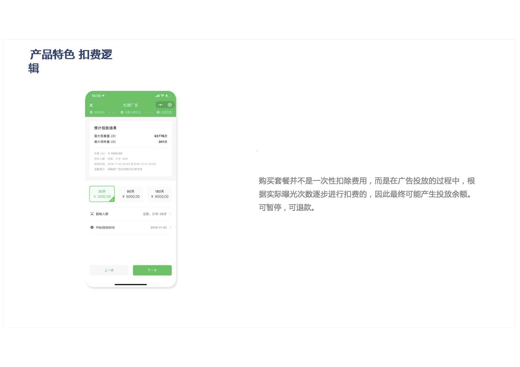The width and height of the screenshot is (520, 367).
Task: Select the 30天 ¥2000.00 package
Action: [102, 194]
